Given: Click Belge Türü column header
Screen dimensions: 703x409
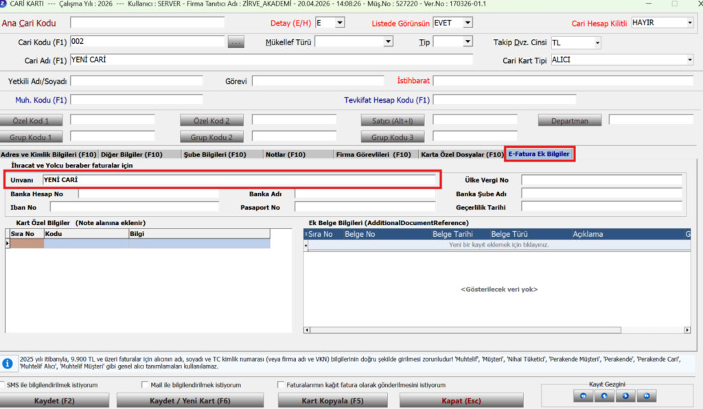Looking at the screenshot, I should (509, 234).
